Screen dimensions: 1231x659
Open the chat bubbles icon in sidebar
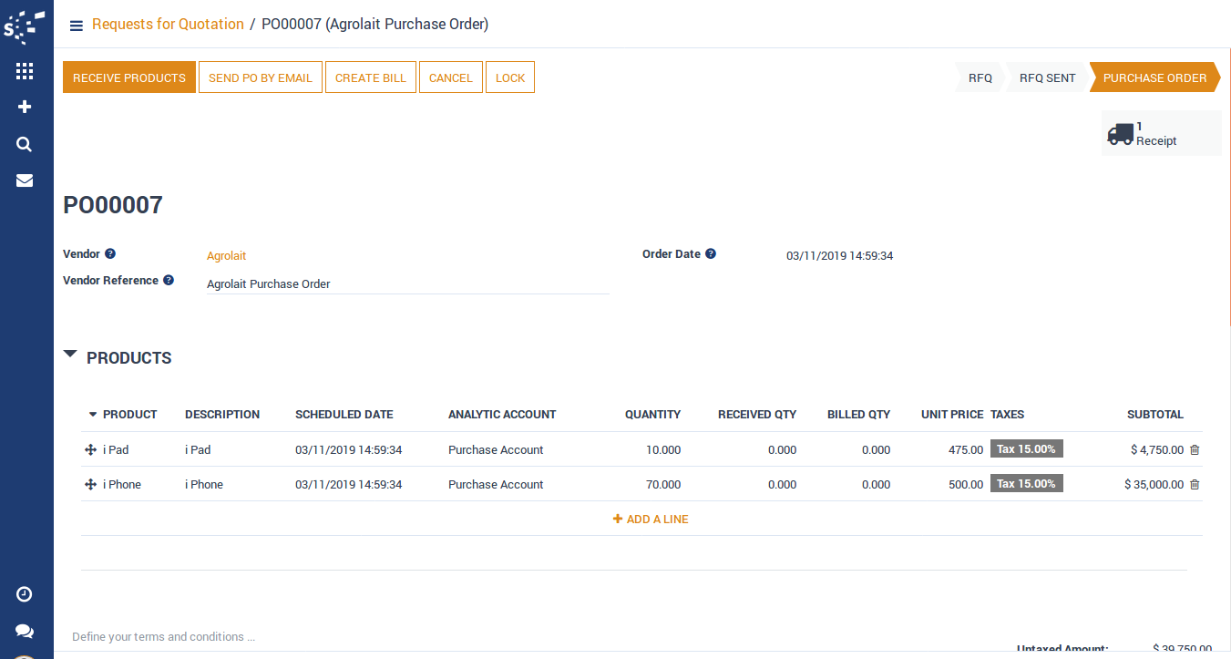[25, 631]
